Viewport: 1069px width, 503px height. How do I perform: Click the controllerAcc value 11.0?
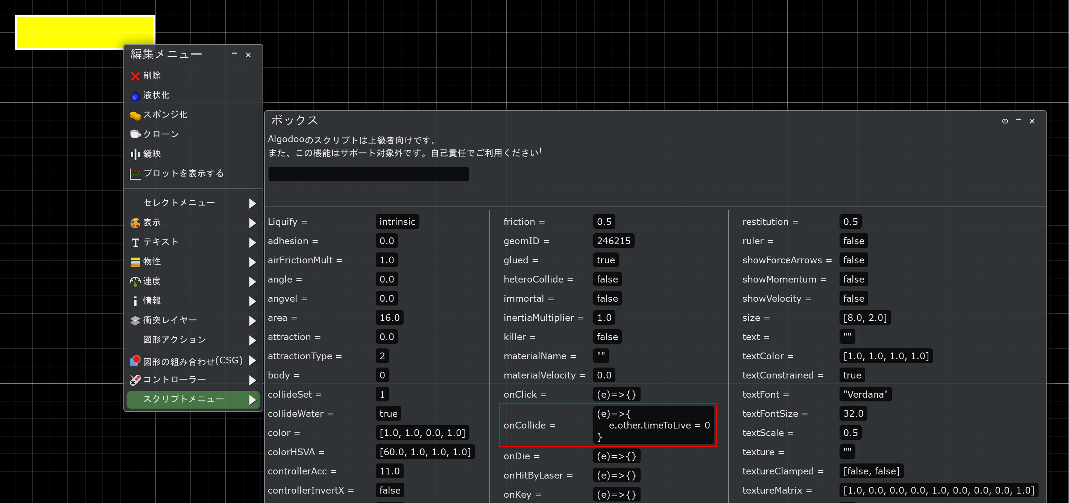[389, 471]
